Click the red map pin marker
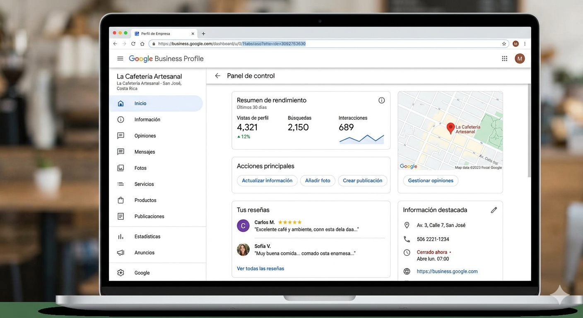Image resolution: width=583 pixels, height=318 pixels. (x=450, y=128)
